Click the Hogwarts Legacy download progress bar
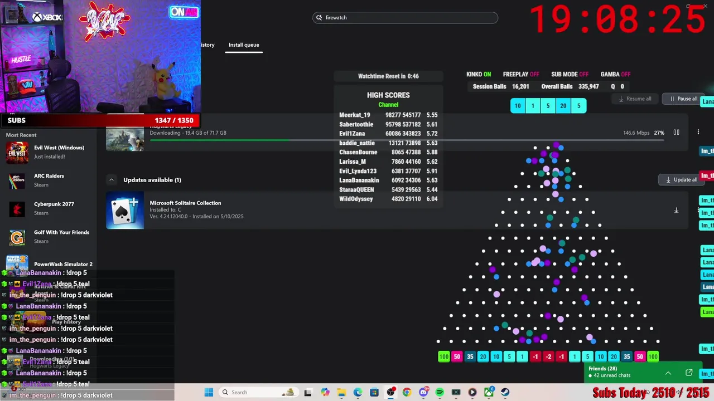 coord(407,140)
